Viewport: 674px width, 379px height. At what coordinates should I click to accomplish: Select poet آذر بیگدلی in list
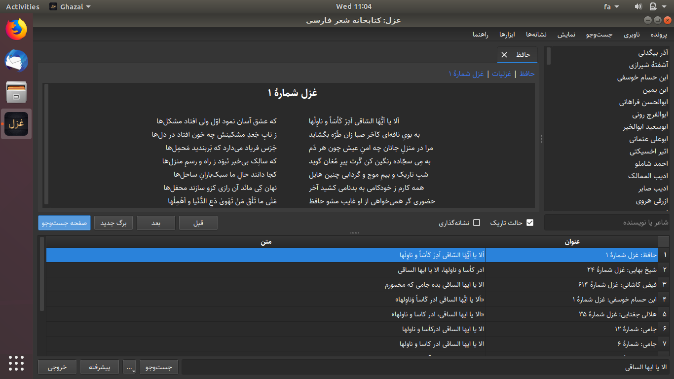653,52
